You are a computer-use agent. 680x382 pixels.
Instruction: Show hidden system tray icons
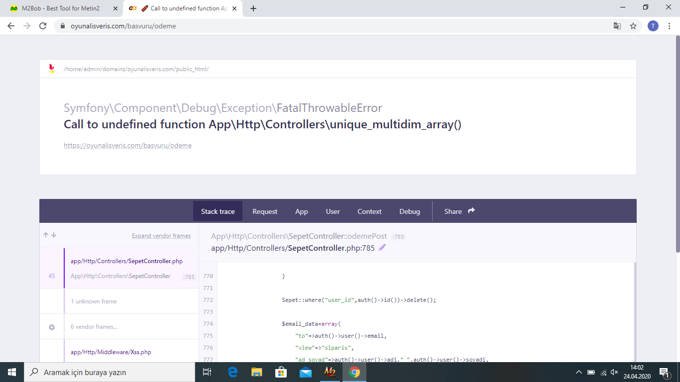(x=578, y=372)
